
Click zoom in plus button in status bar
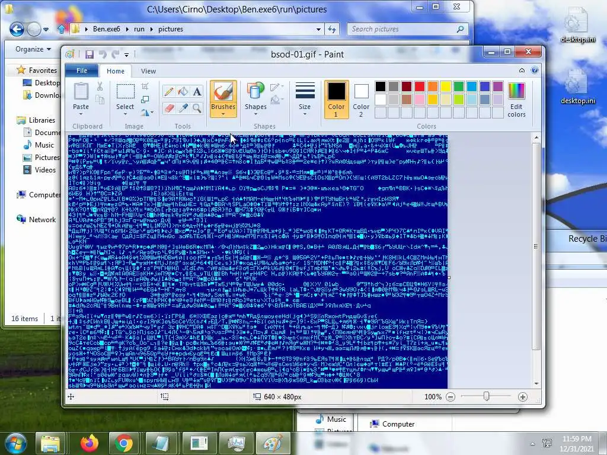[523, 397]
